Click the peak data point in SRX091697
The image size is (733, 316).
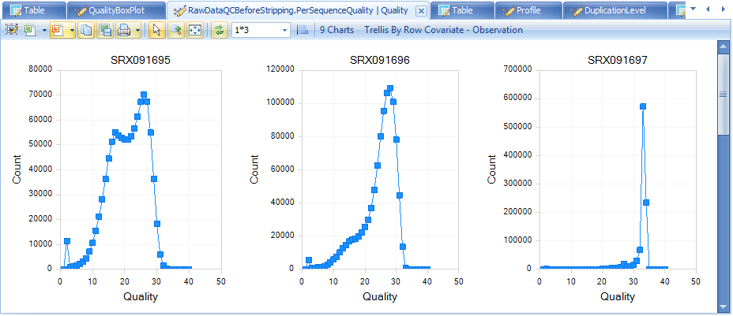pos(643,106)
